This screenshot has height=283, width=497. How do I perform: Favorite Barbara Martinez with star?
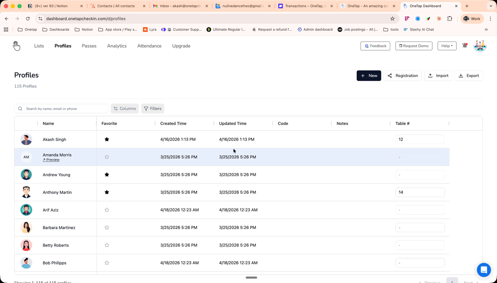coord(107,227)
